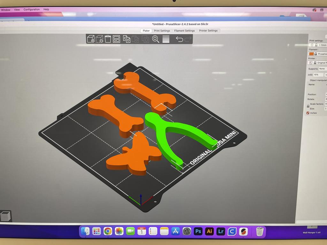Click the Rotate value field
Screen dimensions: 327x245
326,99
